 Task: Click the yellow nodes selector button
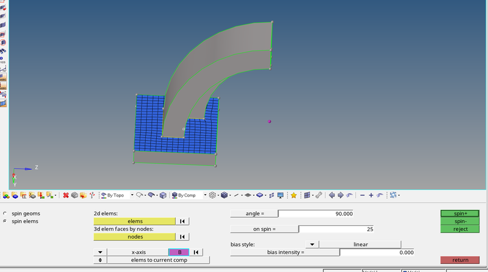pos(134,237)
